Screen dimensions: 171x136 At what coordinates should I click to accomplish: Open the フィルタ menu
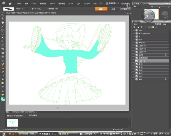point(71,3)
